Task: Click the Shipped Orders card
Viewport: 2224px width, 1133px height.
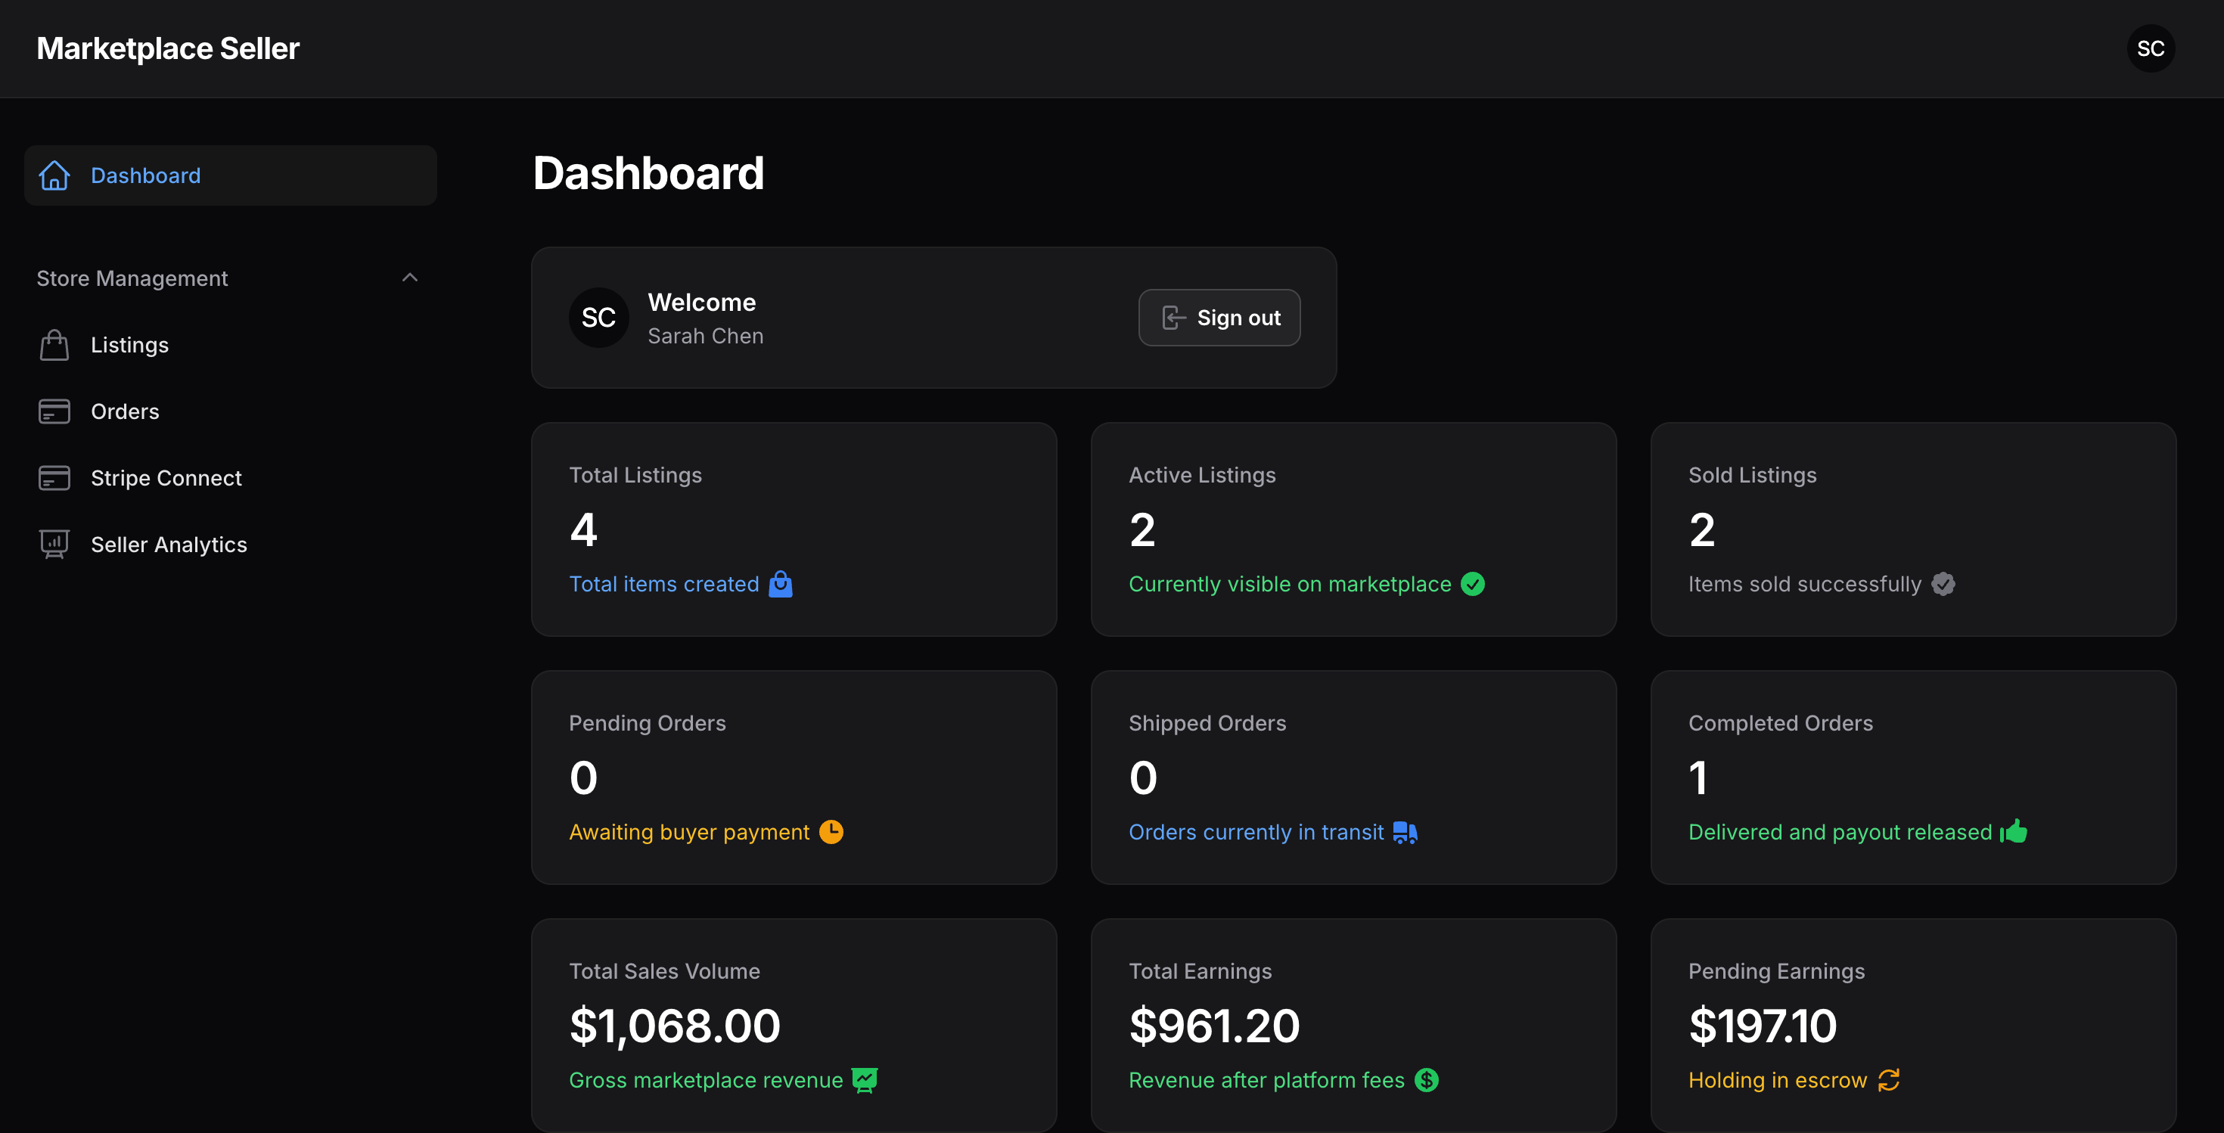Action: click(x=1353, y=778)
